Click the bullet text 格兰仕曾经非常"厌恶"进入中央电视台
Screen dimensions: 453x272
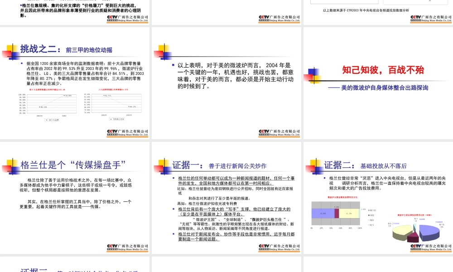[x=387, y=183]
